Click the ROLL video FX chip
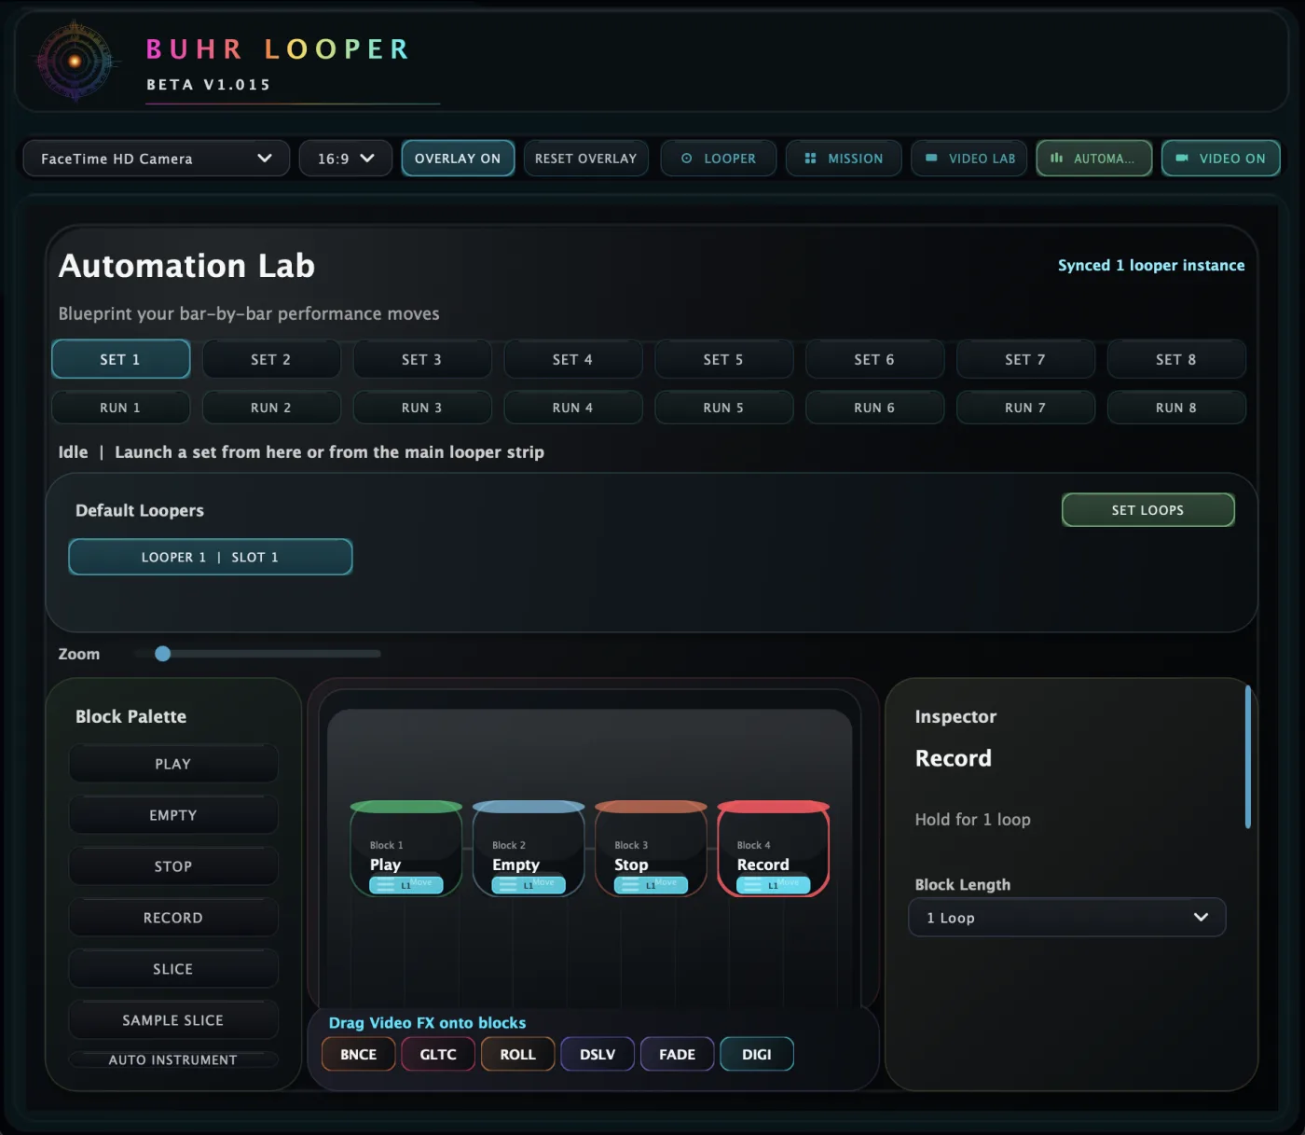The image size is (1305, 1135). pos(518,1054)
